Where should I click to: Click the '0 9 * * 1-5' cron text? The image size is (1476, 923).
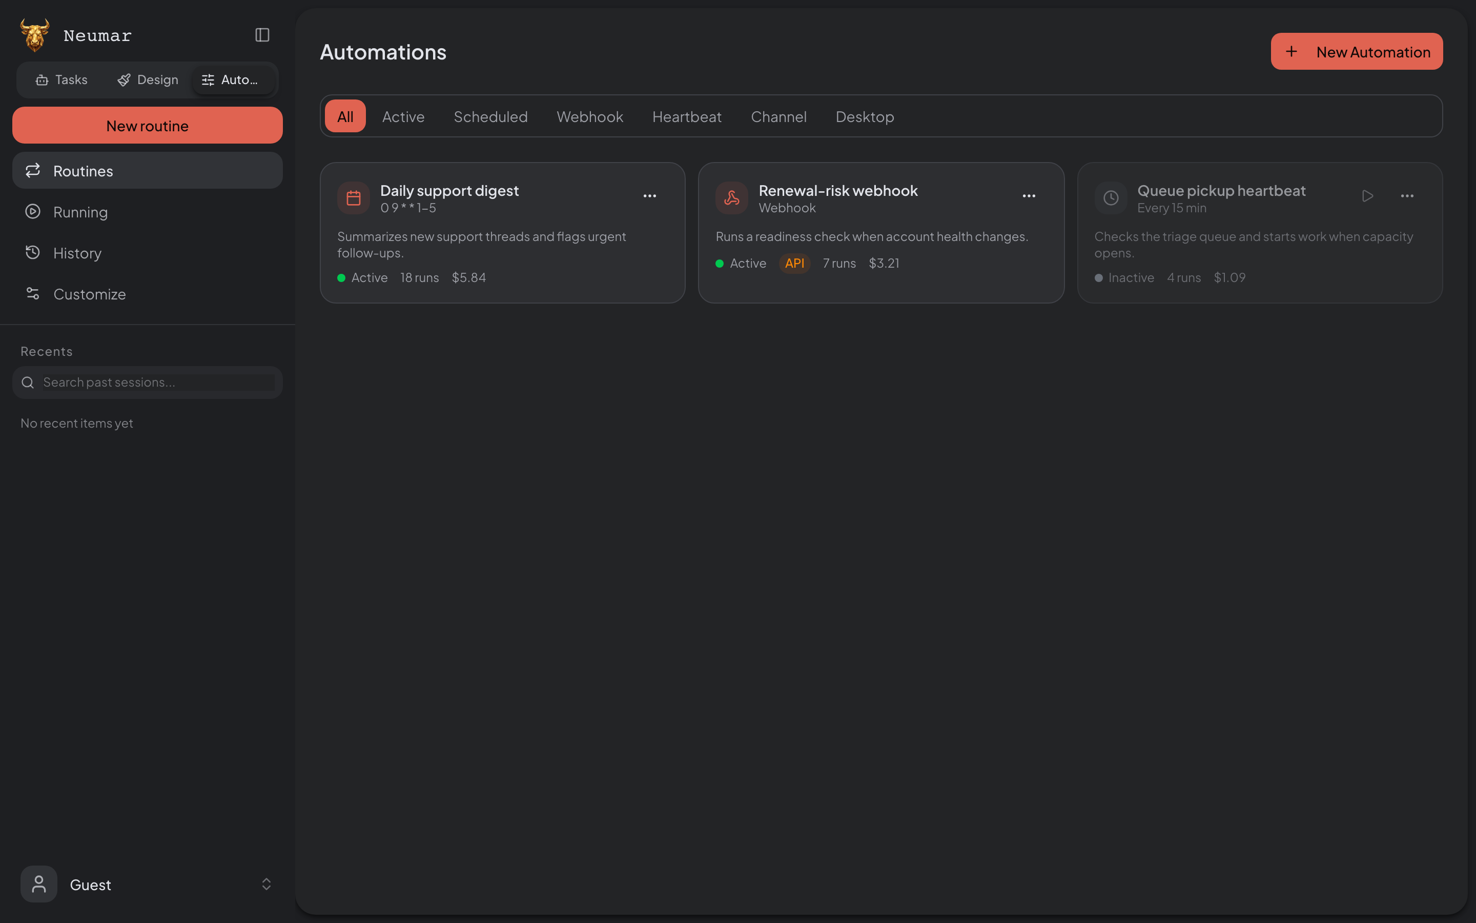pyautogui.click(x=408, y=208)
